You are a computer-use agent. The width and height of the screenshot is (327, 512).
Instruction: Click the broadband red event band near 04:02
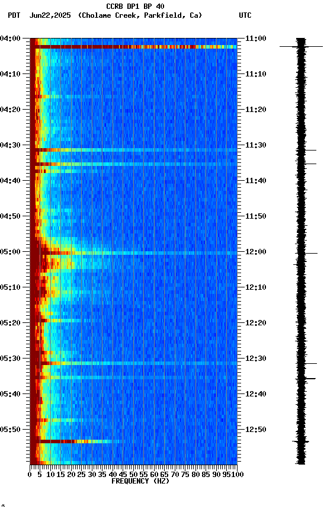pos(133,47)
